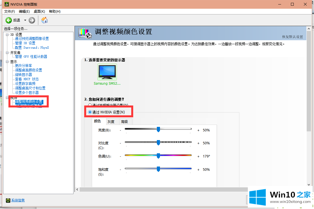314x209 pixels.
Task: Click the green Back arrow icon
Action: coord(9,20)
